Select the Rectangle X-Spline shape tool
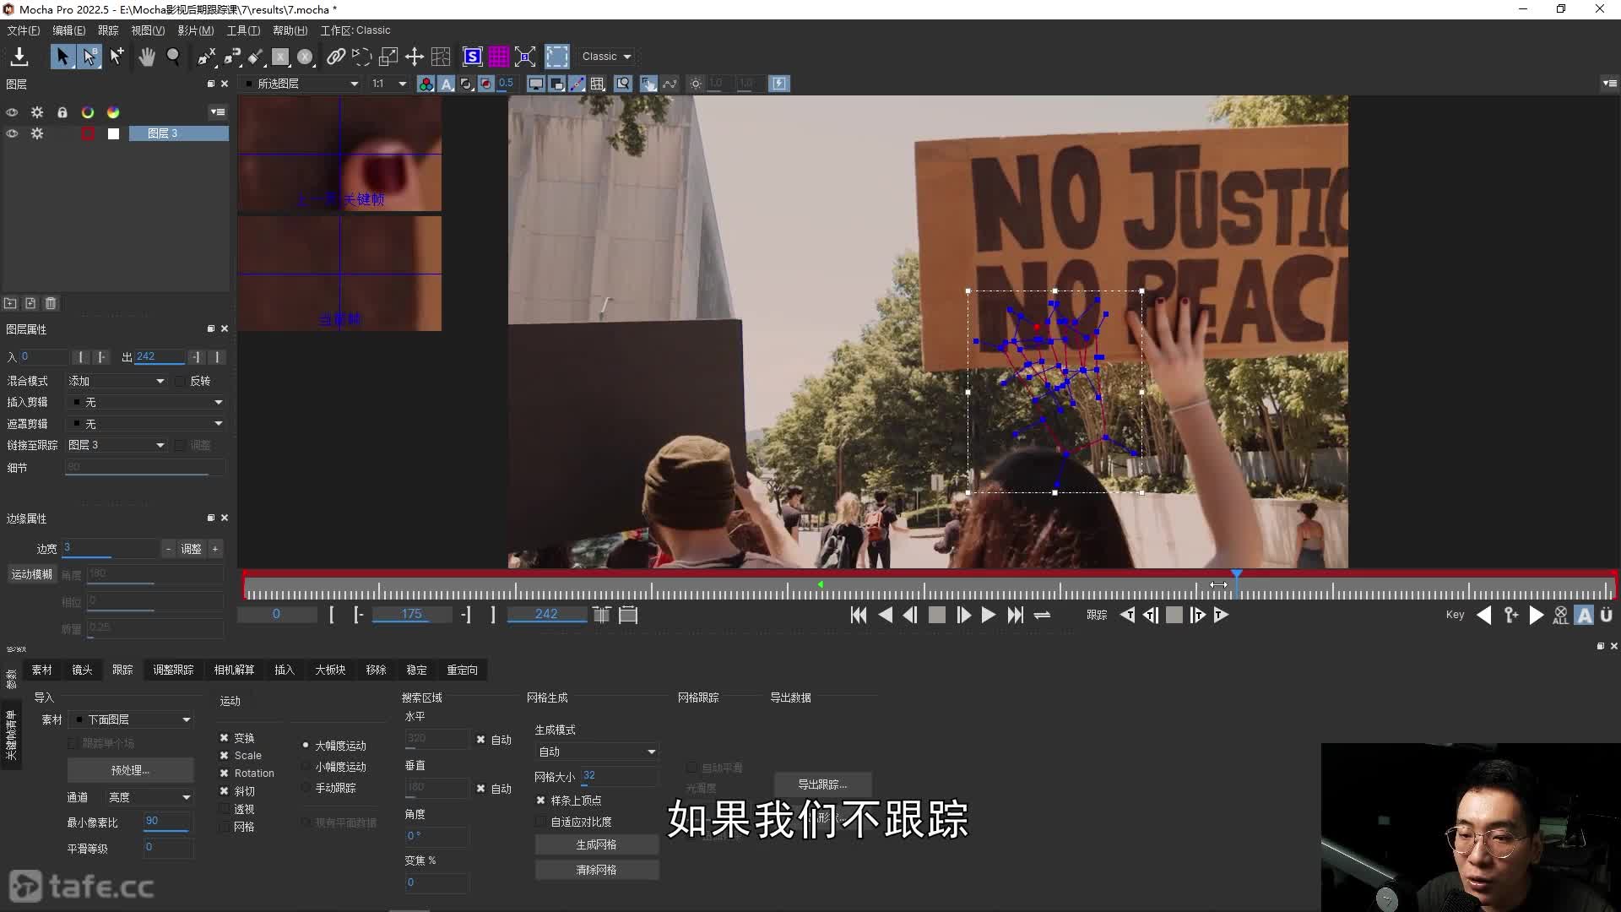 (x=280, y=57)
